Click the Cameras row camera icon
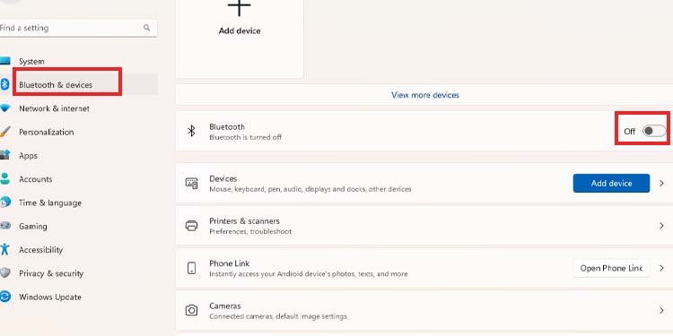673x336 pixels. [191, 310]
